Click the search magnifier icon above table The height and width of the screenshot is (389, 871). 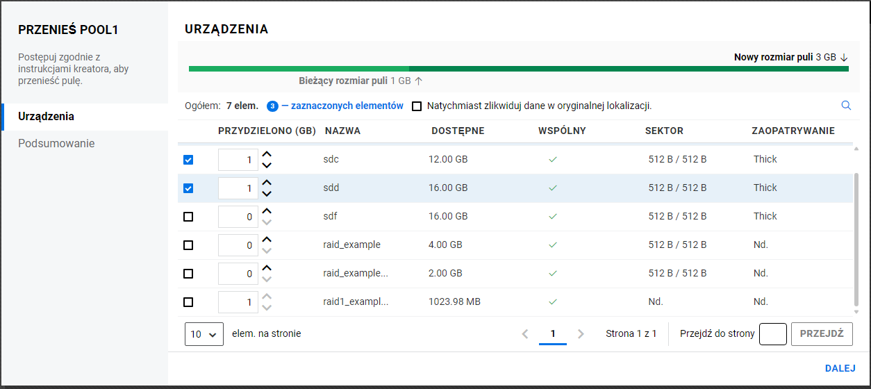(846, 106)
